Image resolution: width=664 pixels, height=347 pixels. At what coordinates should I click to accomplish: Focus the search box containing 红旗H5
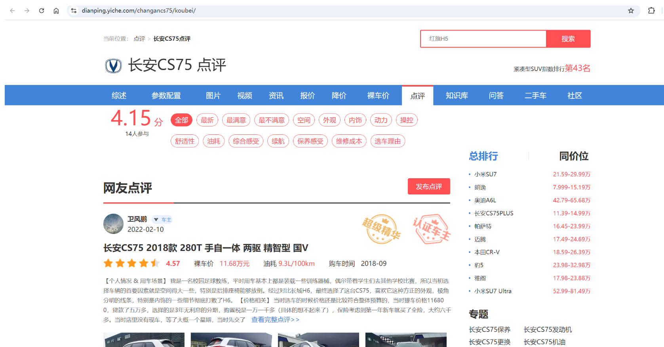(x=483, y=39)
